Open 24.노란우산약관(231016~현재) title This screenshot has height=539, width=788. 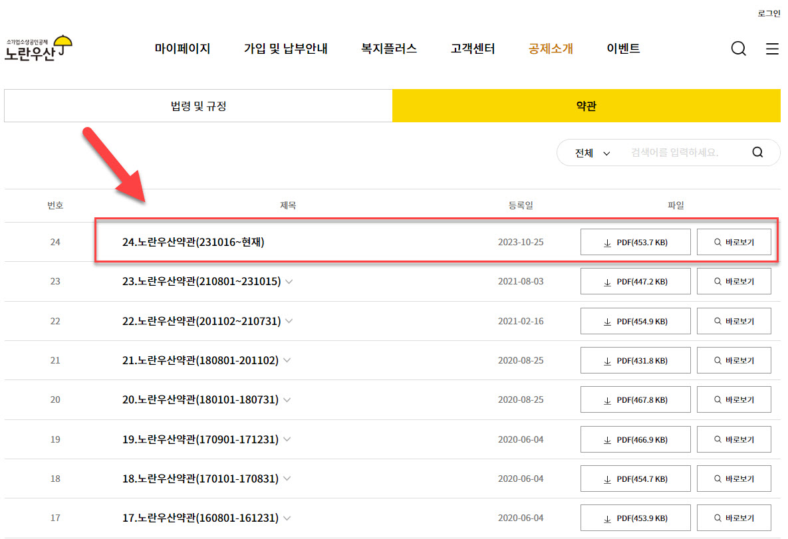click(193, 242)
